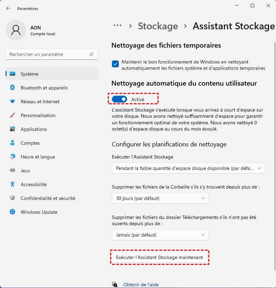Click the Accessibilité figure icon
The width and height of the screenshot is (276, 288).
(12, 184)
